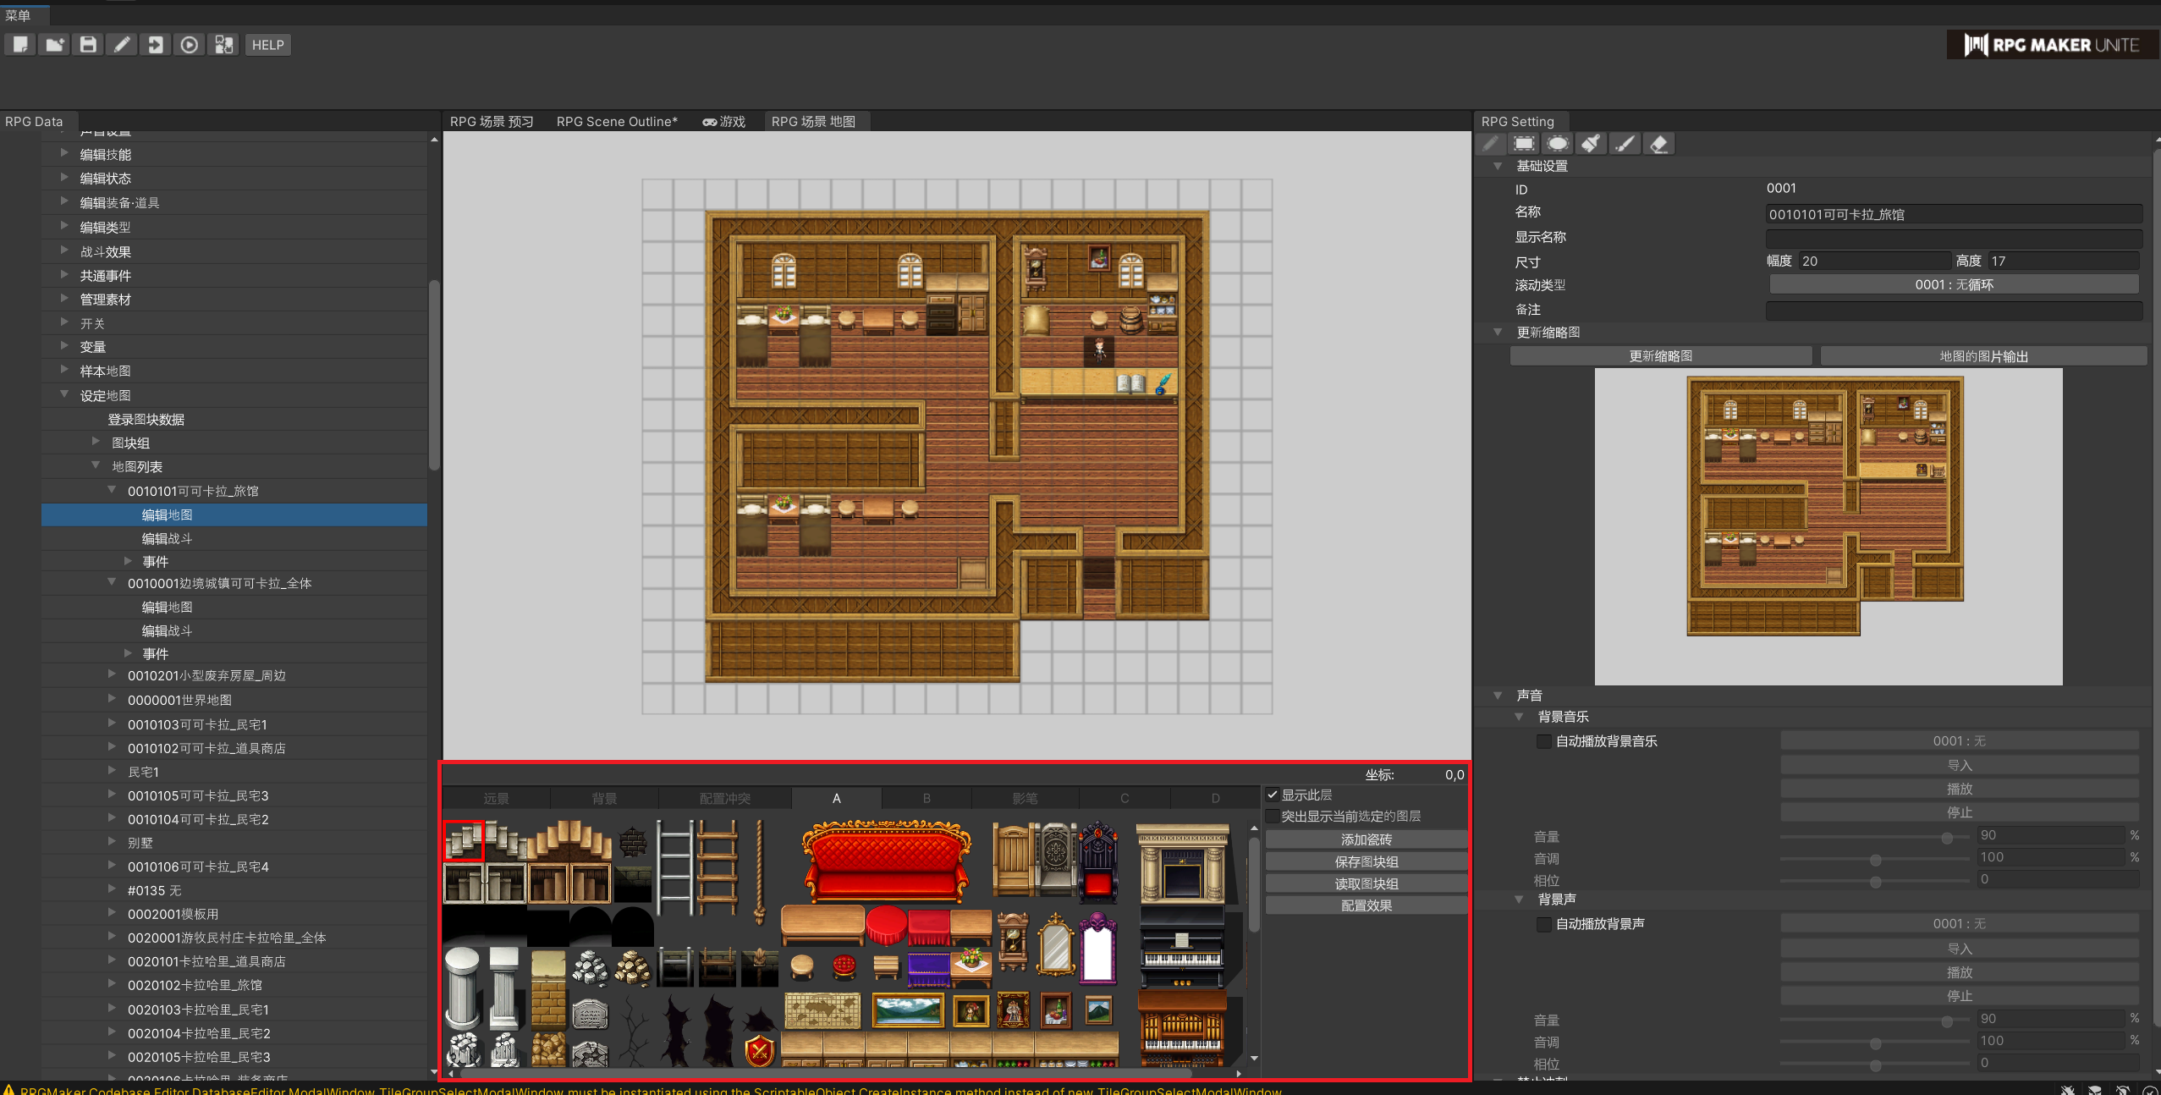Click the 保存图块组 button
Viewport: 2161px width, 1095px height.
(x=1366, y=861)
